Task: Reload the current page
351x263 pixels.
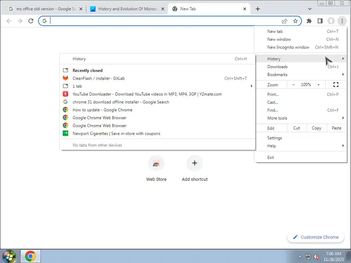Action: pyautogui.click(x=31, y=21)
